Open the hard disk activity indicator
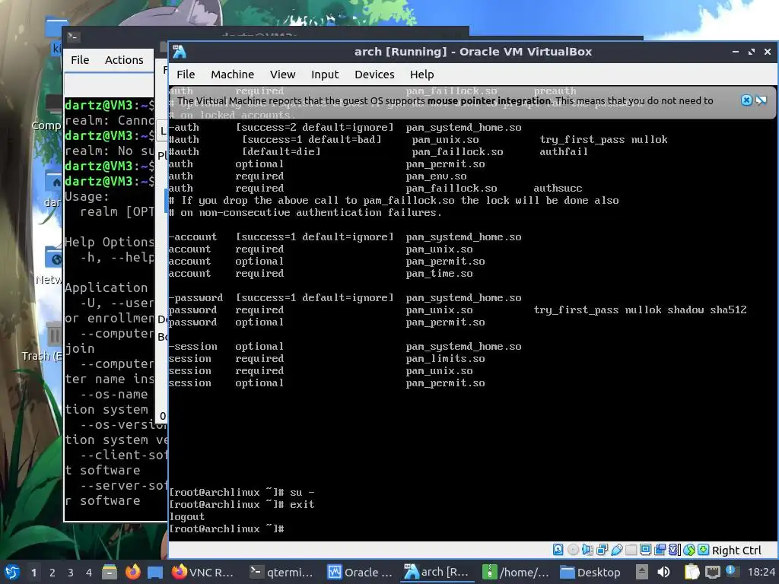Image resolution: width=779 pixels, height=584 pixels. pos(558,550)
